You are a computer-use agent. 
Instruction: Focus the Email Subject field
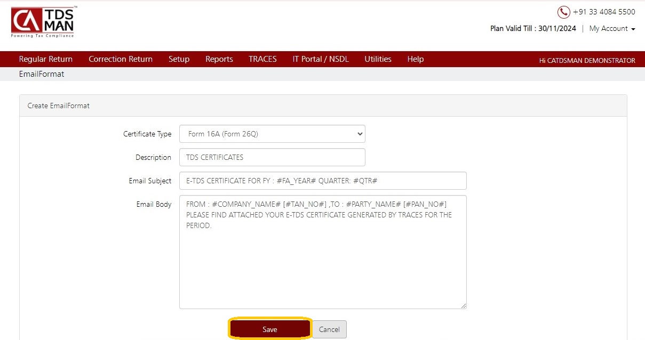pyautogui.click(x=323, y=181)
